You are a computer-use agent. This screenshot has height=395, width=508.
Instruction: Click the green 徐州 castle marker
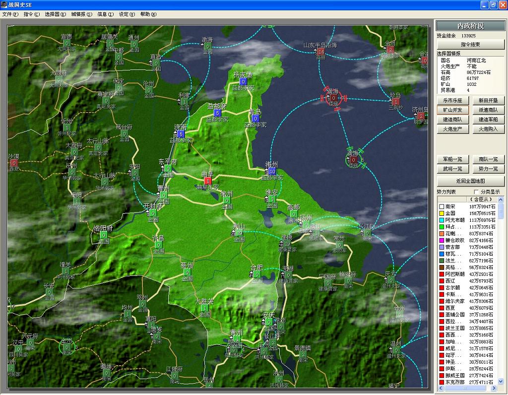tap(227, 200)
